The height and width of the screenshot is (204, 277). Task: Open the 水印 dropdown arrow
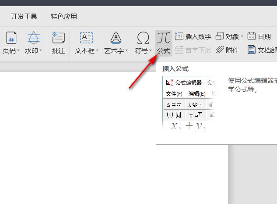[41, 50]
